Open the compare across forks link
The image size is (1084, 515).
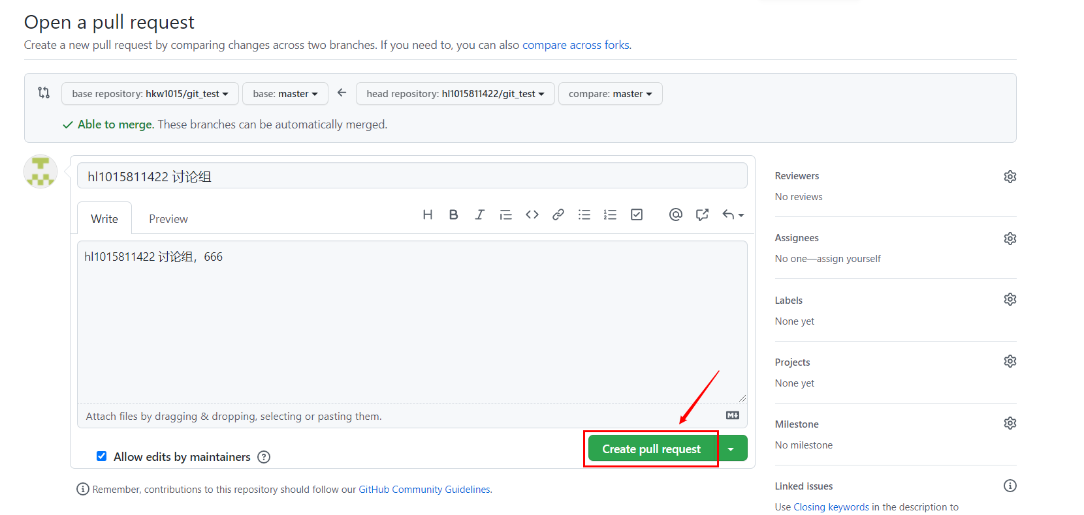click(576, 45)
